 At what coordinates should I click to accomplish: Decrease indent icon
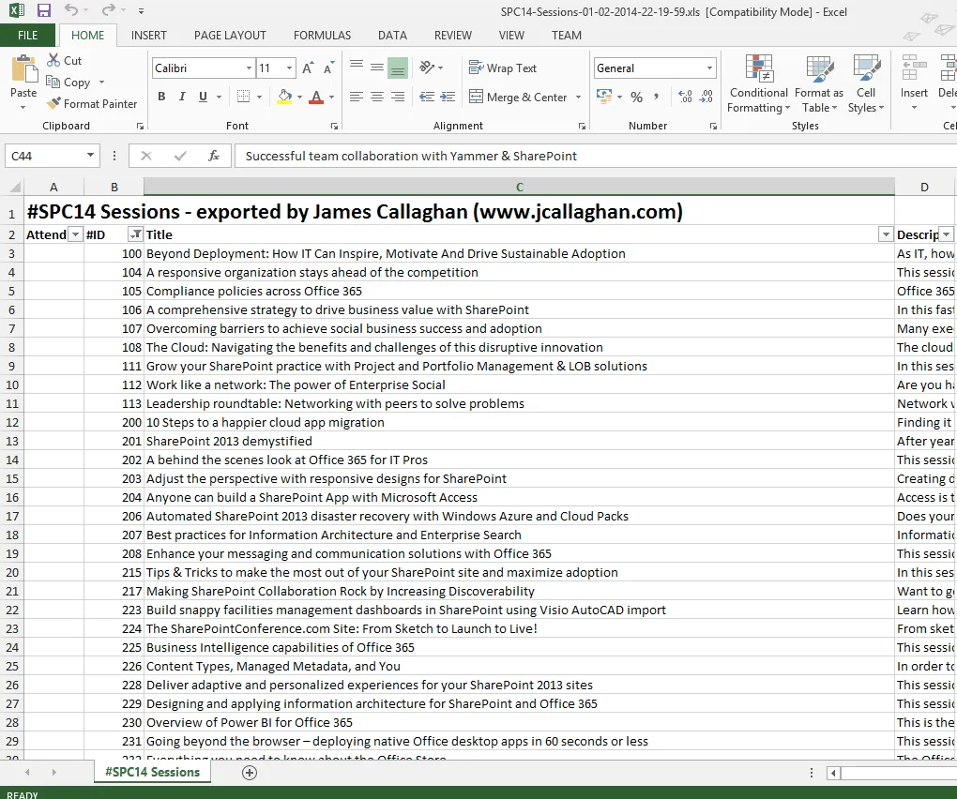[427, 97]
